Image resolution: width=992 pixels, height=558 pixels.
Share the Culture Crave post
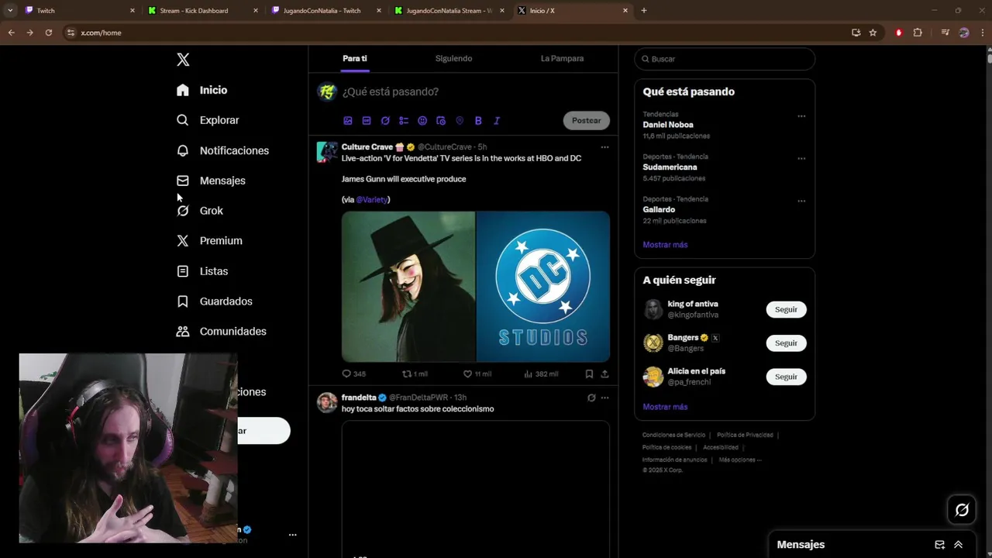pos(604,374)
